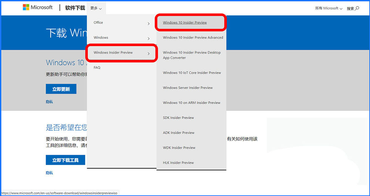
Task: Open the FAQ menu entry
Action: pyautogui.click(x=97, y=67)
